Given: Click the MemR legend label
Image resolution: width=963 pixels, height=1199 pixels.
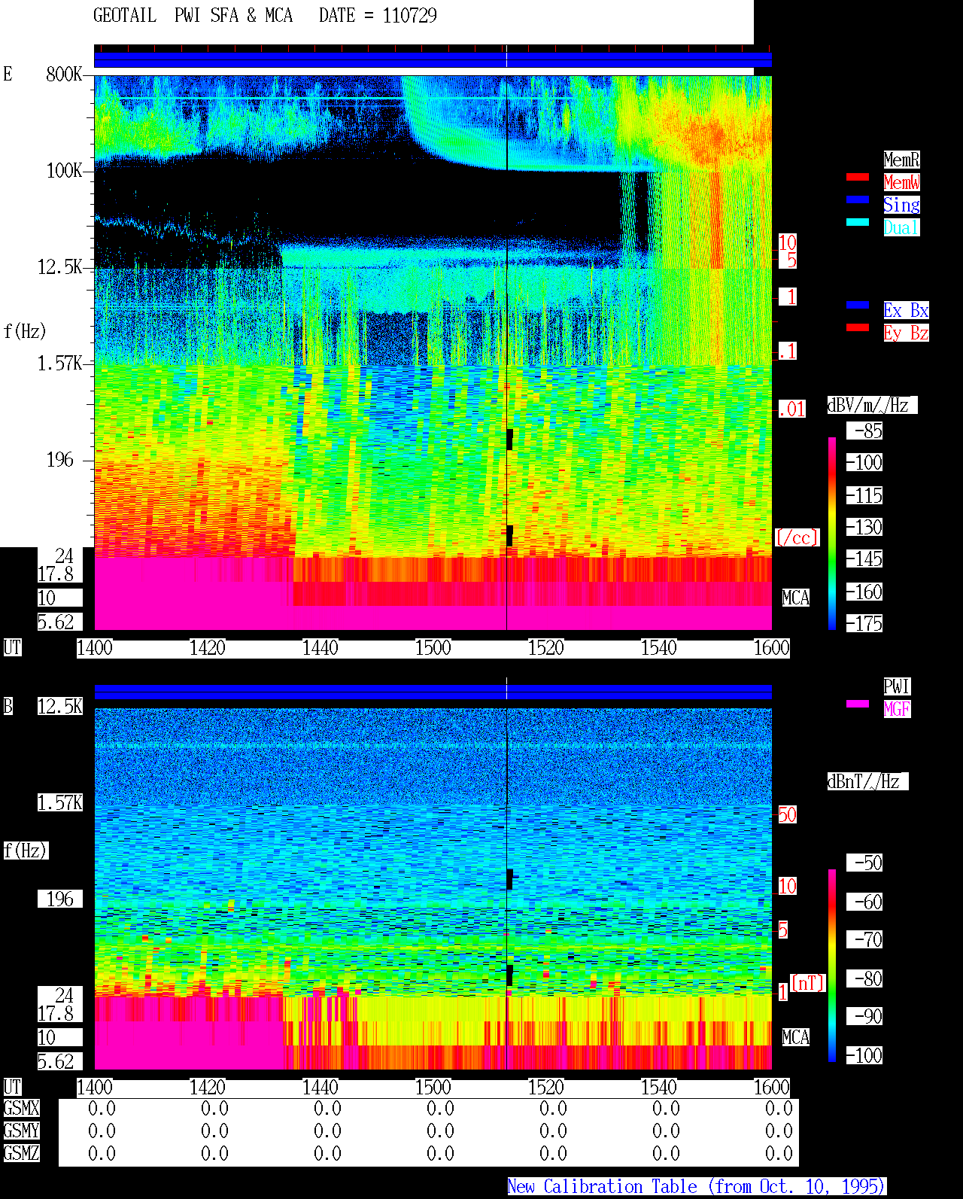Looking at the screenshot, I should pyautogui.click(x=901, y=160).
